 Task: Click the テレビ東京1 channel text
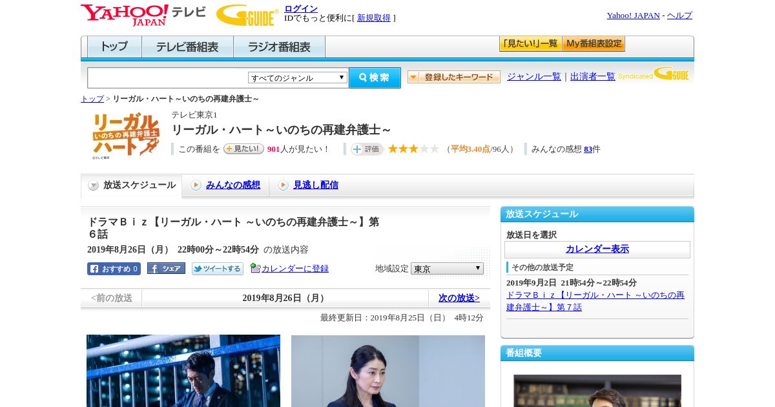(194, 115)
